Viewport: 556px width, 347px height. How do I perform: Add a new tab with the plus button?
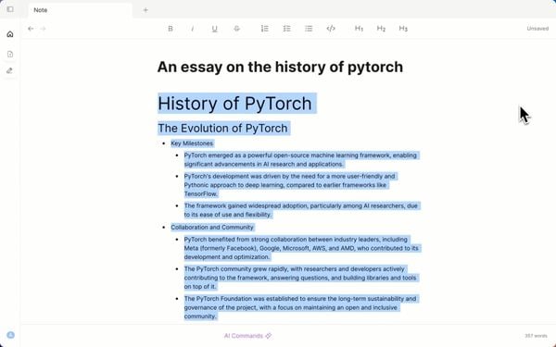[145, 10]
